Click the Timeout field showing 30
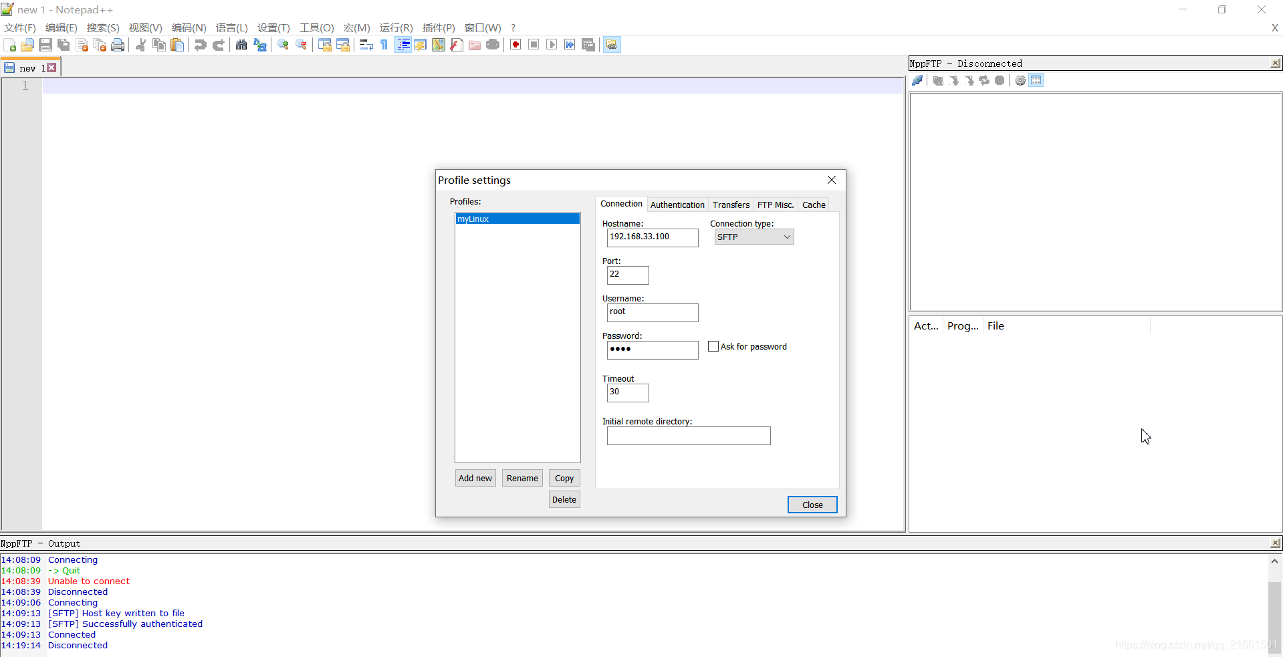The width and height of the screenshot is (1283, 657). (x=628, y=392)
